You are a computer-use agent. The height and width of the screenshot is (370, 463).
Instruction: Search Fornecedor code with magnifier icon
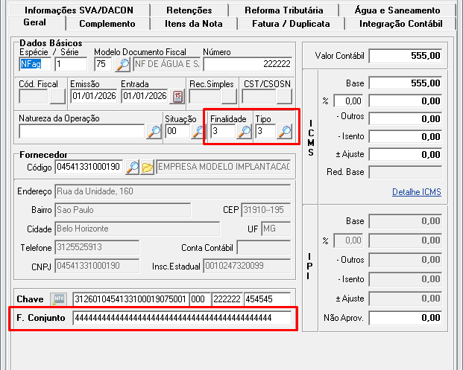click(x=132, y=168)
